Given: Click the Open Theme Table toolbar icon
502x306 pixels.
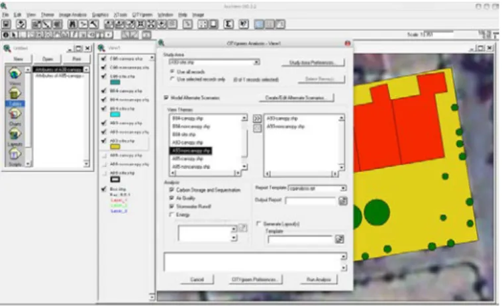Looking at the screenshot, I should (58, 24).
